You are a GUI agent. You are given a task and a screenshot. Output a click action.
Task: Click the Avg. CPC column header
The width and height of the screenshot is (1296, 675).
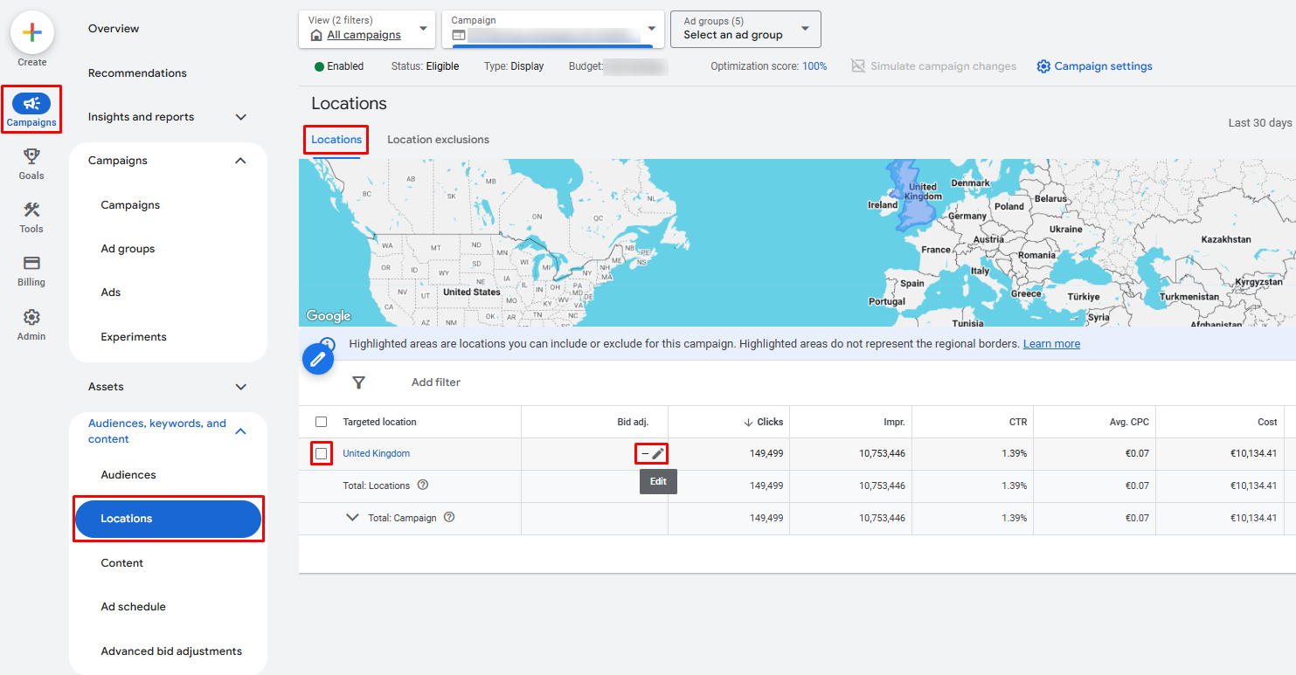click(1129, 422)
